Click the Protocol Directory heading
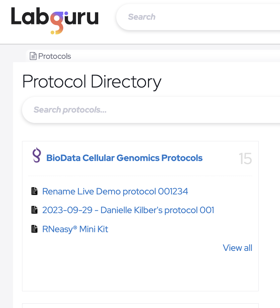280x308 pixels. click(x=92, y=82)
